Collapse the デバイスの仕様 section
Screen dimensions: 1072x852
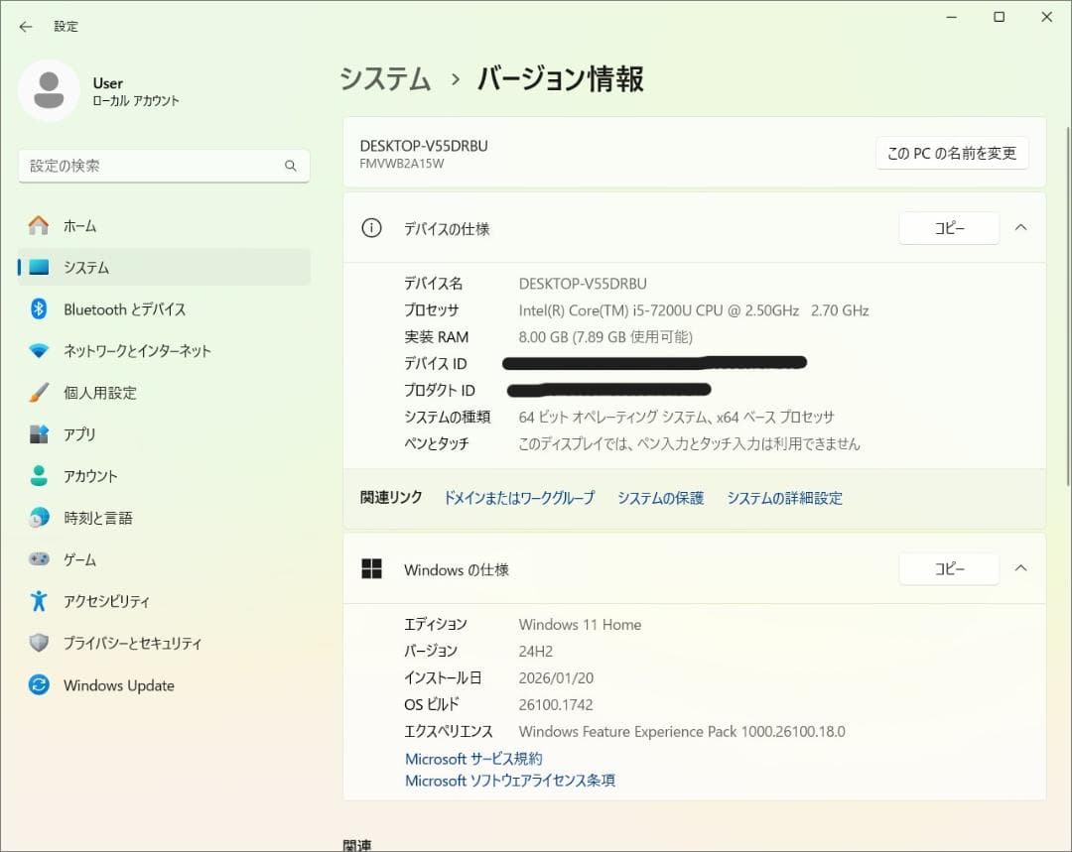pos(1020,227)
